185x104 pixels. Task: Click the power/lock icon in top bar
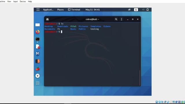148,10
